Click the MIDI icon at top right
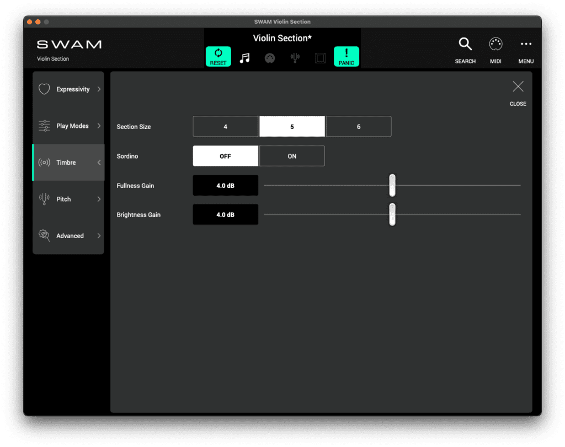 tap(495, 44)
